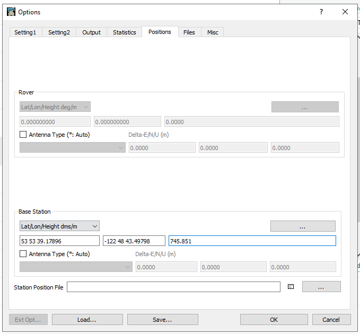360x334 pixels.
Task: Click the Cancel button
Action: point(331,320)
